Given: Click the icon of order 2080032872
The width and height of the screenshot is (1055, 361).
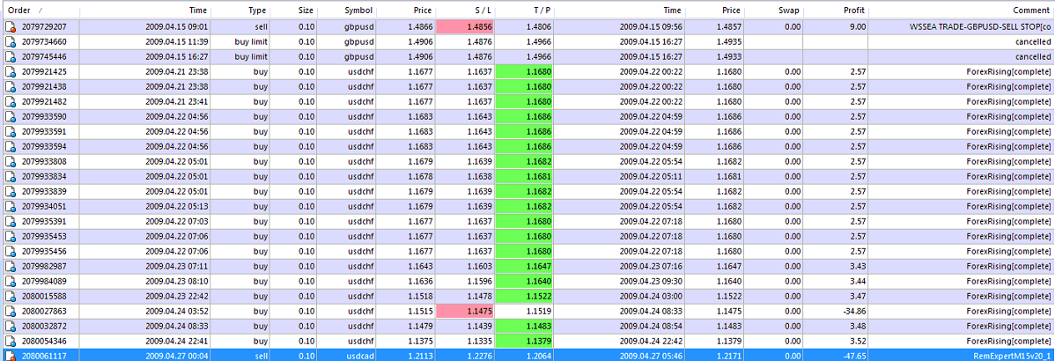Looking at the screenshot, I should click(10, 326).
